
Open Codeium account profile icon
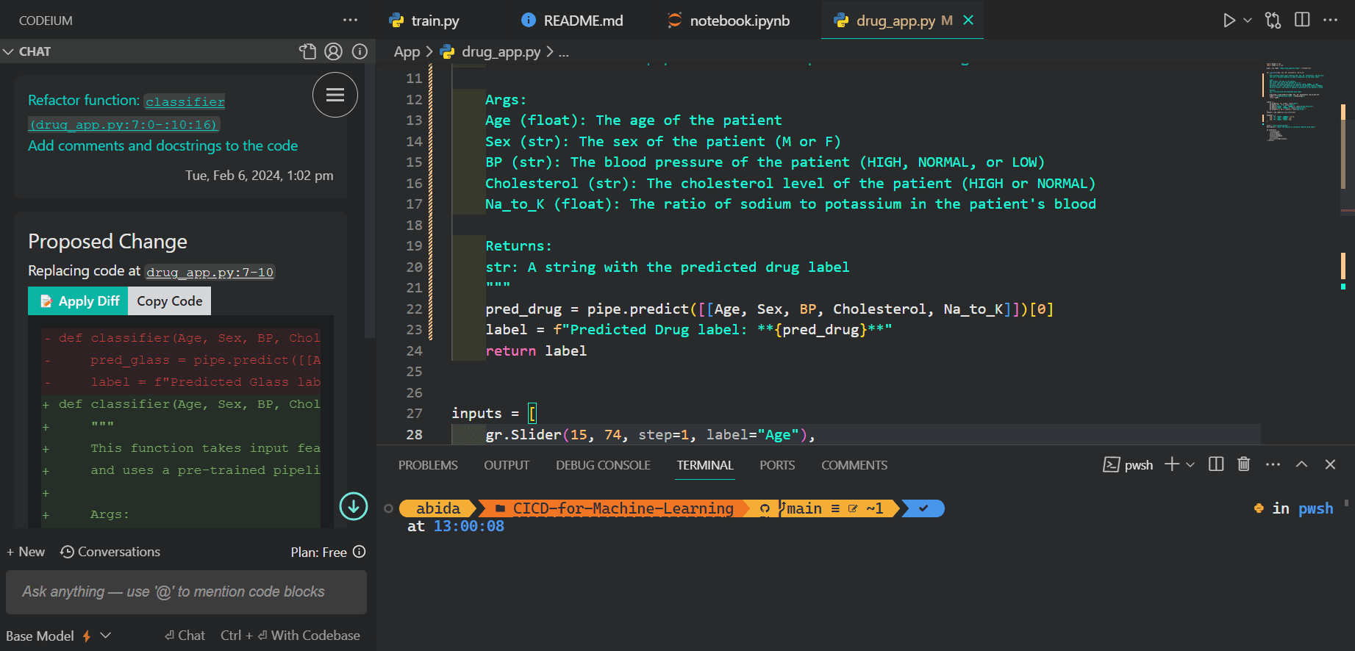(334, 51)
